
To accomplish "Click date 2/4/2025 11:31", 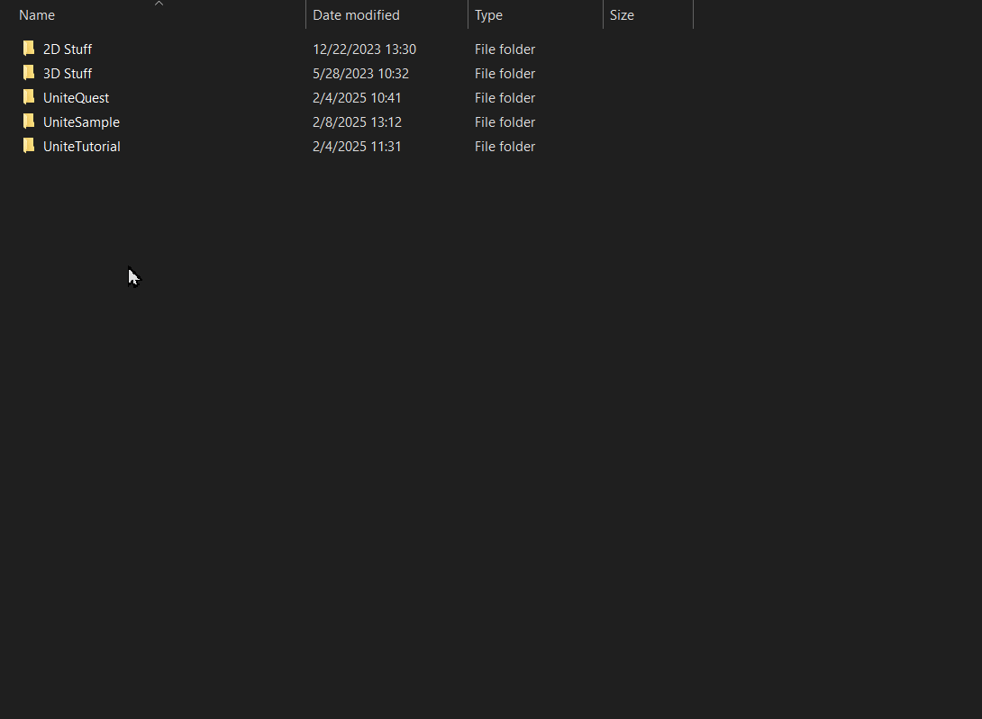I will [357, 147].
